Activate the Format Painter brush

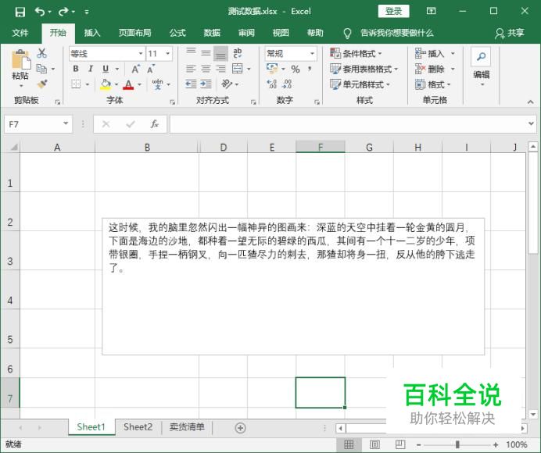pos(42,84)
